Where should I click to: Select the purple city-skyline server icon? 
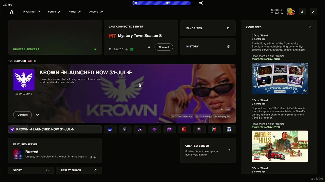point(169,129)
